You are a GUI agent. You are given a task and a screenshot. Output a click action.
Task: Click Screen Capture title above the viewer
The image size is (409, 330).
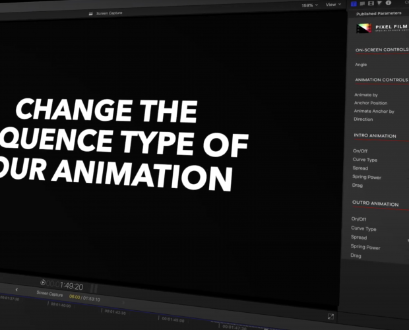tap(109, 13)
